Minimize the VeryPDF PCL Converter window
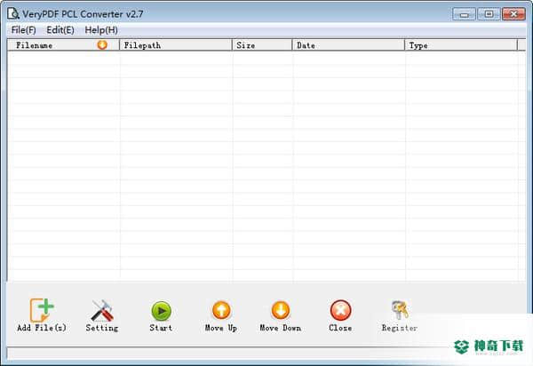 tap(464, 14)
